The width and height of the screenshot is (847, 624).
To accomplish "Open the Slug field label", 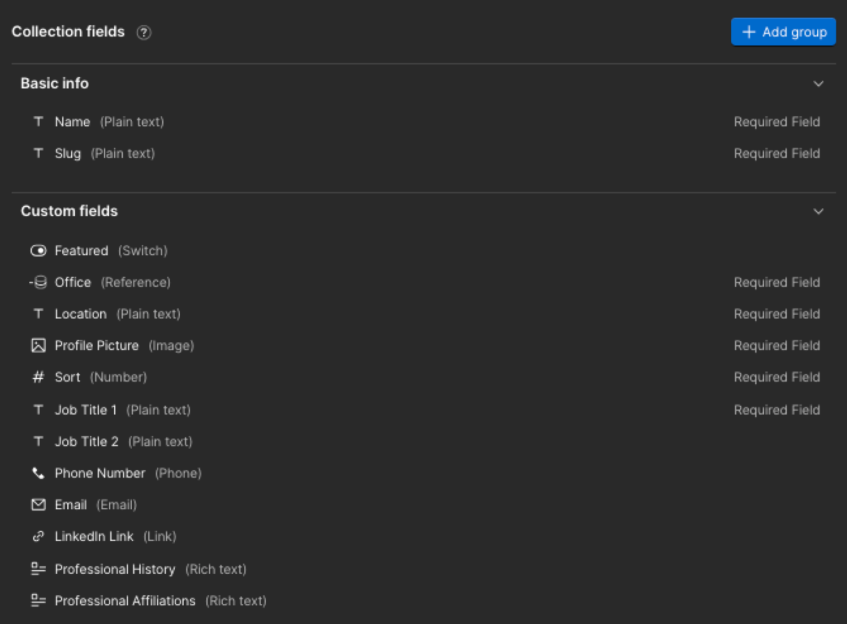I will click(x=68, y=154).
